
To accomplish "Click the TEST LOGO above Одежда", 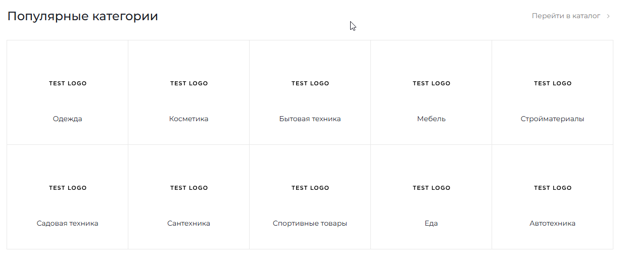I will click(x=68, y=83).
